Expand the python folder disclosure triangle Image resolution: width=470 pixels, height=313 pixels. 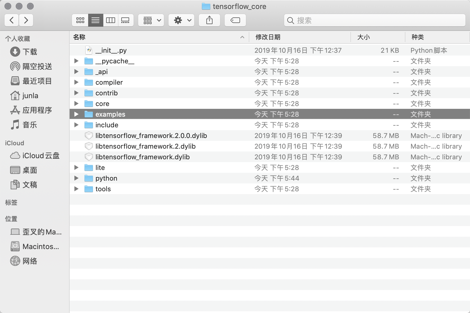tap(76, 178)
